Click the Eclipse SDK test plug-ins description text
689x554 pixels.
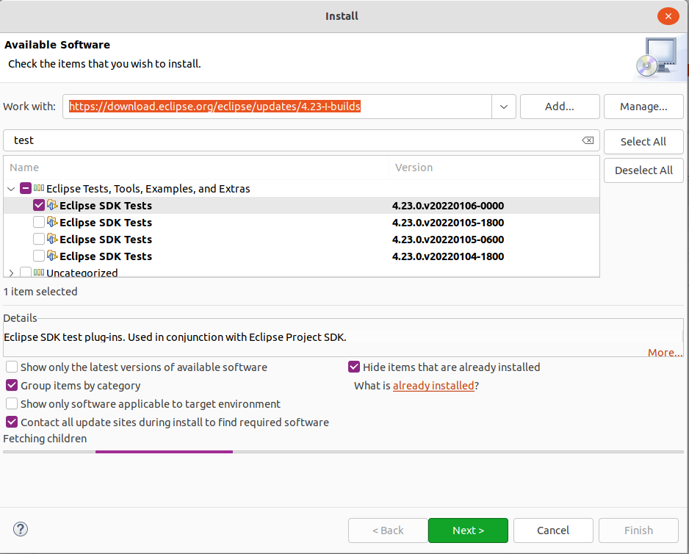pyautogui.click(x=175, y=337)
